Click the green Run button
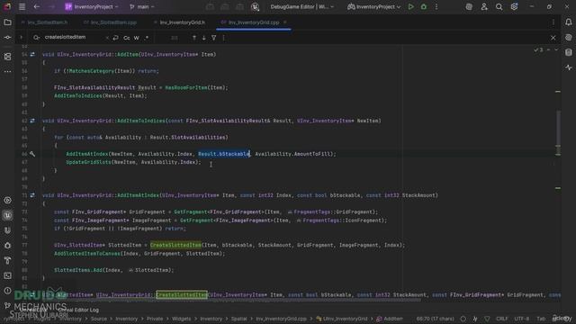The width and height of the screenshot is (576, 324). (410, 6)
